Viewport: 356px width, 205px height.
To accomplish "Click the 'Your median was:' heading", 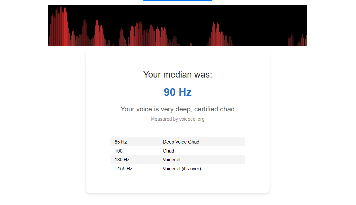I will coord(178,75).
